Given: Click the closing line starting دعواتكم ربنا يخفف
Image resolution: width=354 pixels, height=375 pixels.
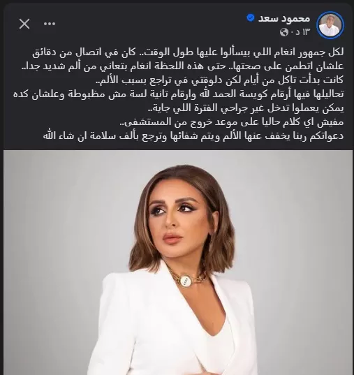Looking at the screenshot, I should [x=193, y=135].
